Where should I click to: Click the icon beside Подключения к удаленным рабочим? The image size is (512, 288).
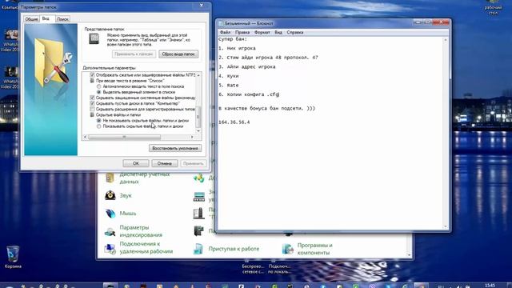(110, 249)
